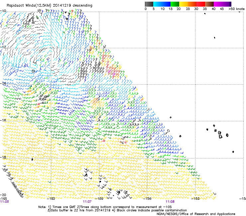Click the purple '11:07' time label
246x216 pixels.
[87, 202]
